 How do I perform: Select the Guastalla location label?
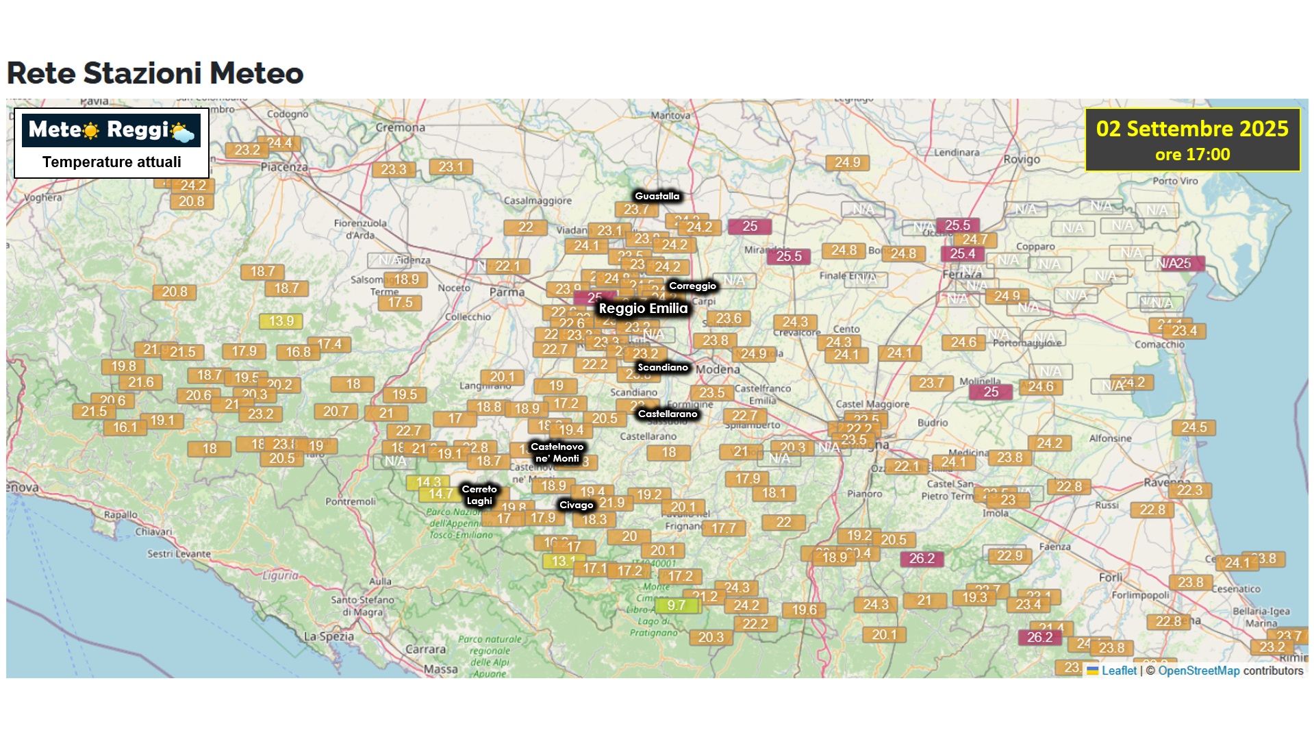(657, 196)
